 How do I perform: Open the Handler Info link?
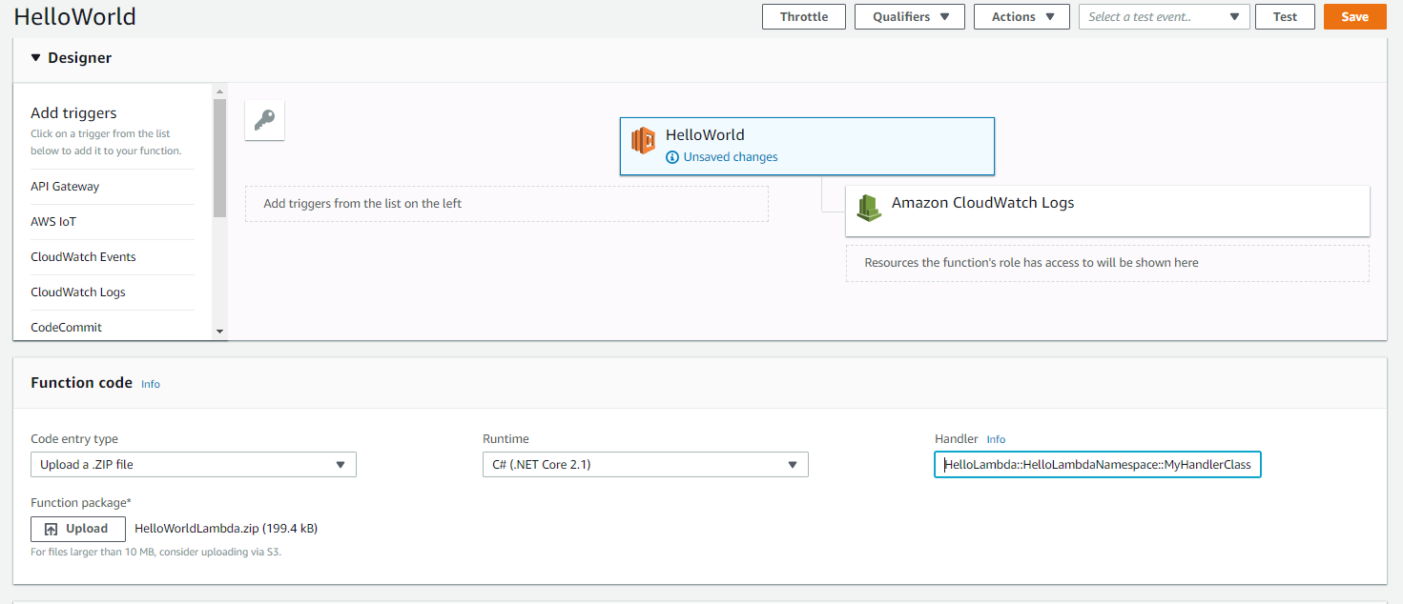point(996,439)
